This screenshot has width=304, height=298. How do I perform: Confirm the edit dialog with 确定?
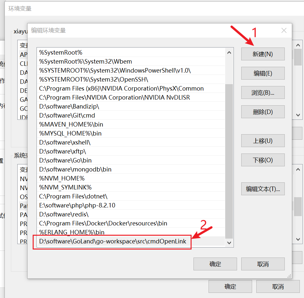(215, 264)
